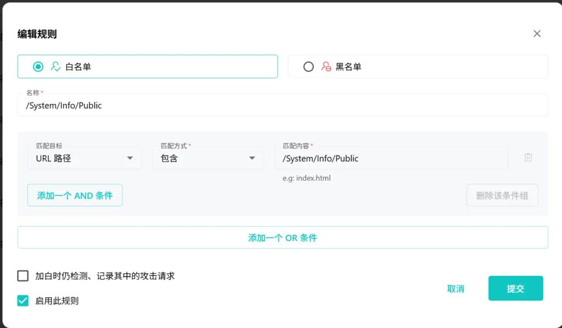Delete the condition row with the trash icon
Viewport: 562px width, 328px height.
click(528, 158)
